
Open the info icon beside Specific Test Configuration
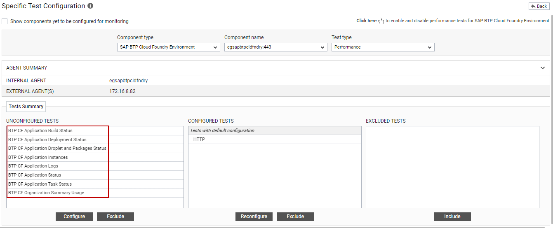(90, 6)
